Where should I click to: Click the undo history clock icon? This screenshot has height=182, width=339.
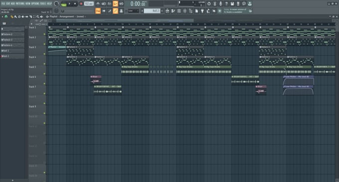(209, 3)
